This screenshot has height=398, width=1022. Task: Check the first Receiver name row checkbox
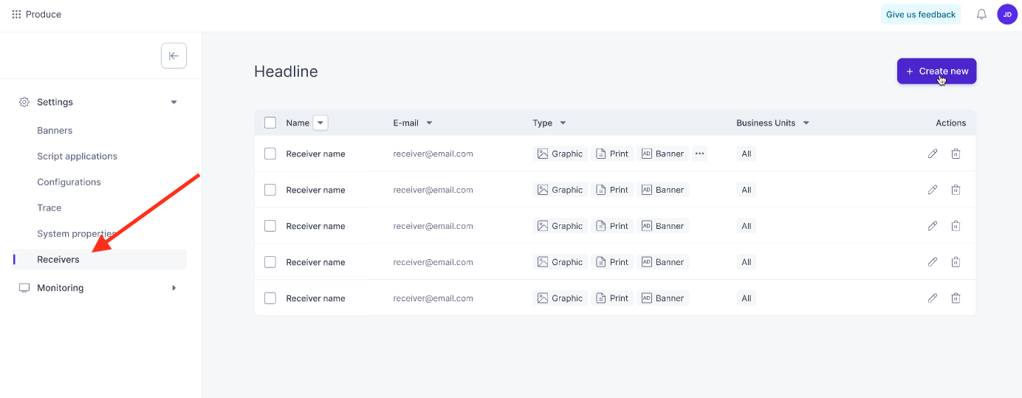pyautogui.click(x=270, y=154)
